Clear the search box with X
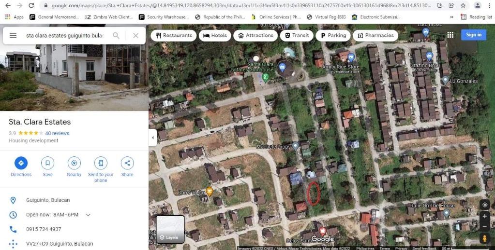495x250 pixels. [135, 36]
